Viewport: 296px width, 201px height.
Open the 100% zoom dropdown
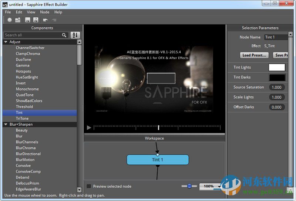point(210,186)
